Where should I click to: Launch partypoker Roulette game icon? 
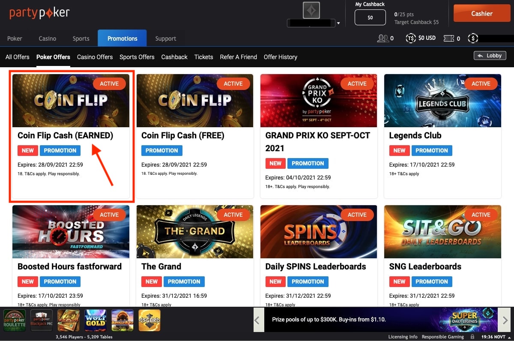15,320
